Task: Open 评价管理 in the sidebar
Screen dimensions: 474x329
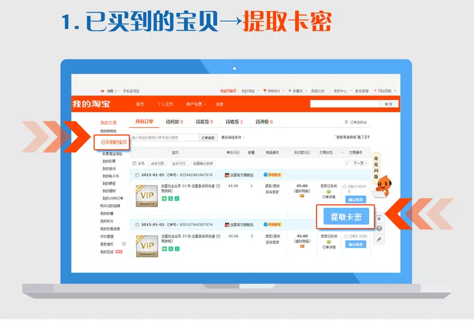Action: pyautogui.click(x=107, y=237)
